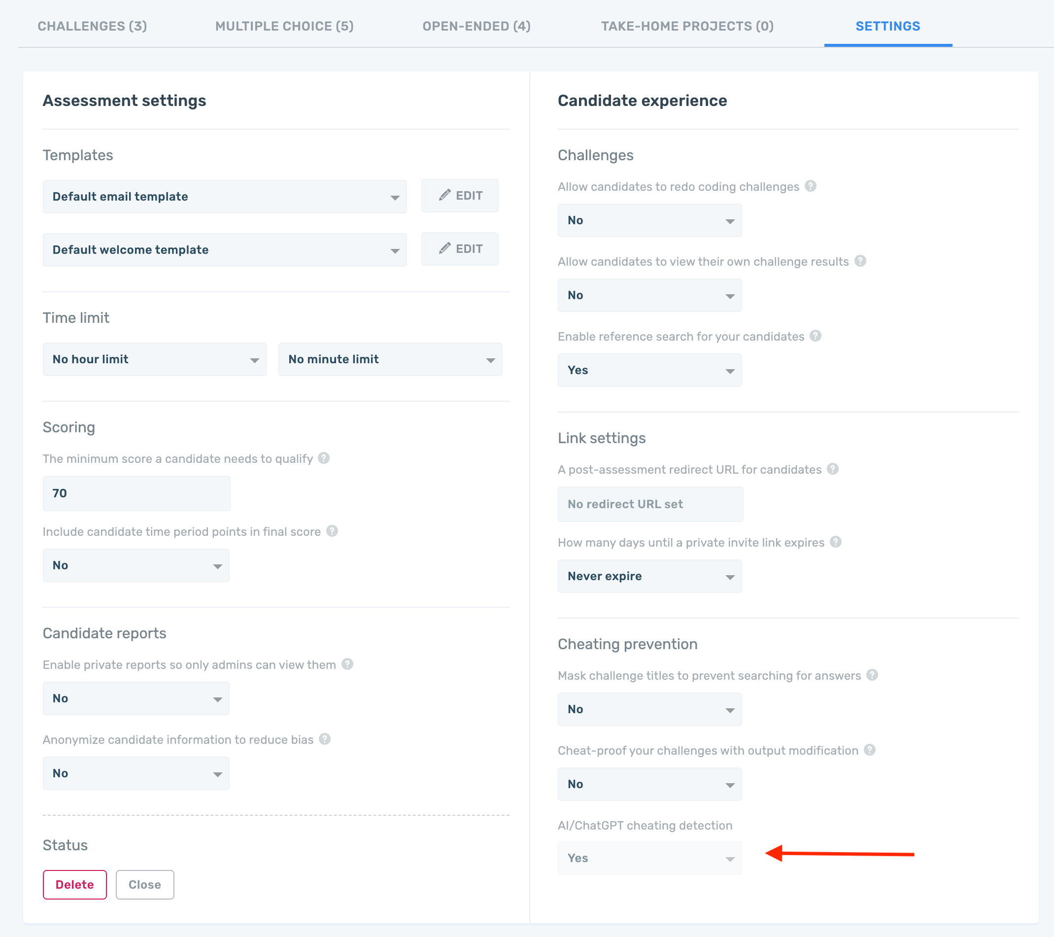This screenshot has width=1054, height=937.
Task: Open help tooltip for reference search setting
Action: pos(815,336)
